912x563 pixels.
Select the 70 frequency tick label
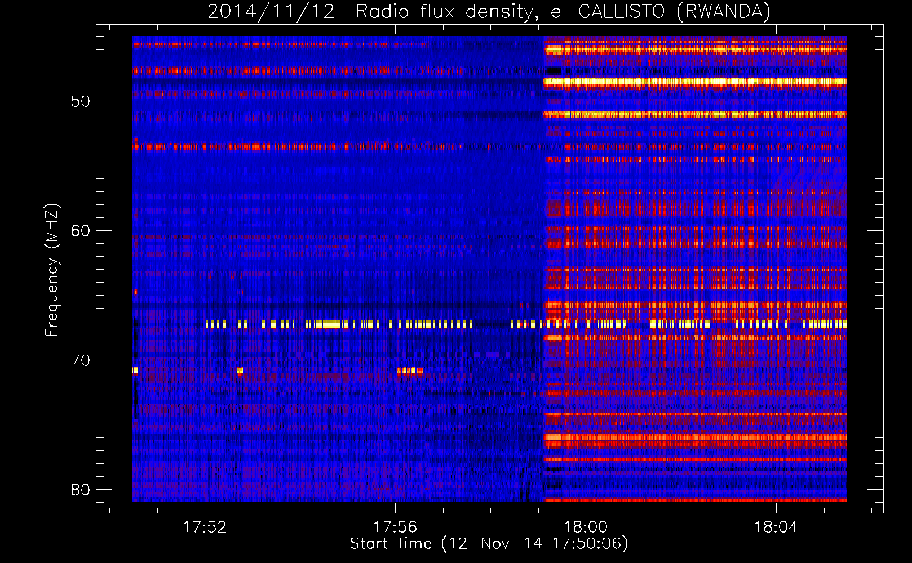81,360
